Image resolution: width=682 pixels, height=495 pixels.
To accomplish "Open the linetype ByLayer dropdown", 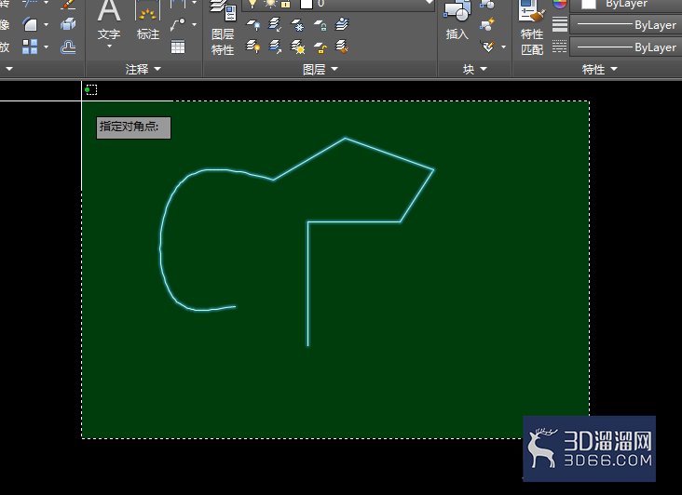I will tap(626, 47).
